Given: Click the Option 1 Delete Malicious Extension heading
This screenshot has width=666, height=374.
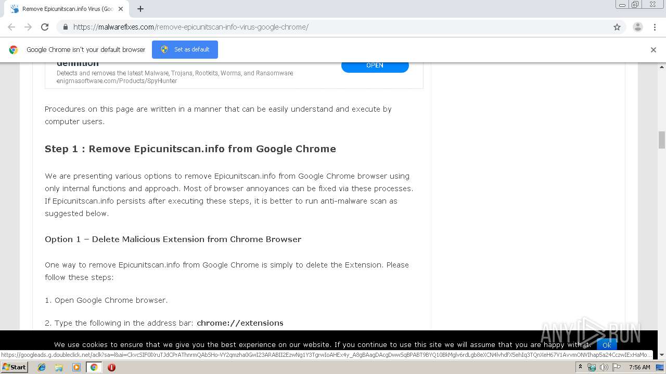Looking at the screenshot, I should pyautogui.click(x=173, y=239).
